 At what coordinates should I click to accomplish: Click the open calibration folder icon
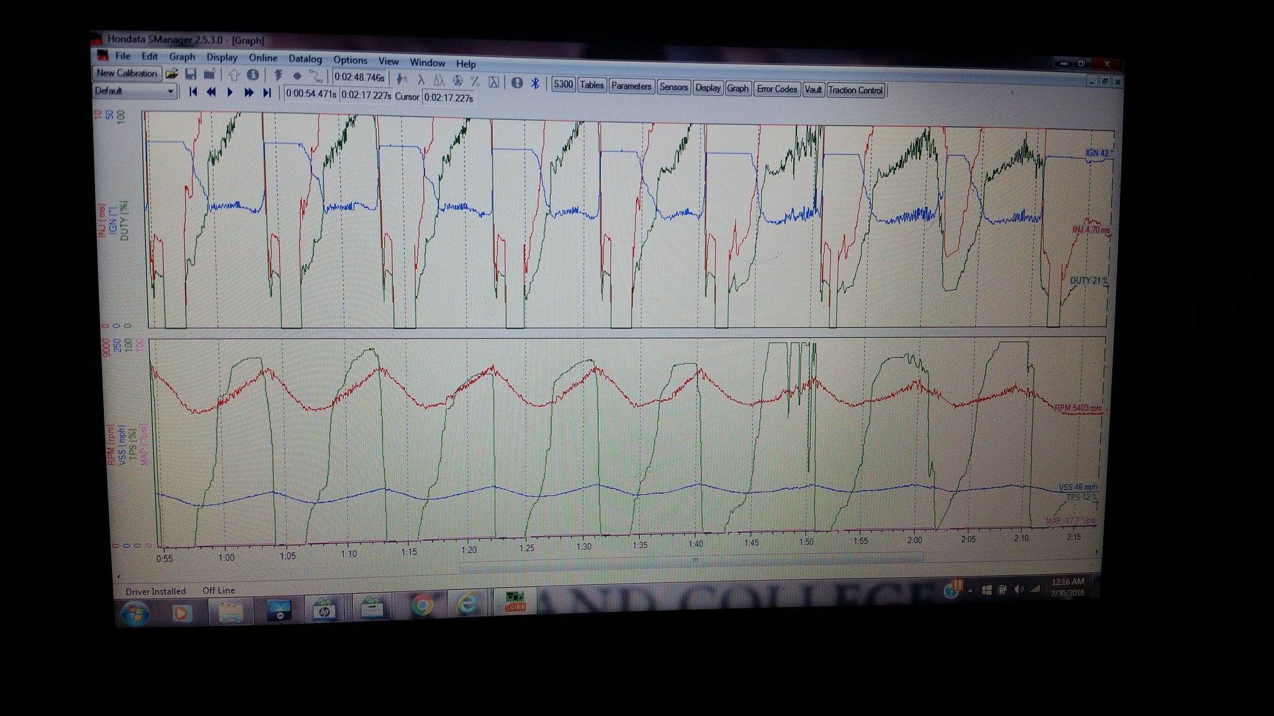click(x=171, y=74)
